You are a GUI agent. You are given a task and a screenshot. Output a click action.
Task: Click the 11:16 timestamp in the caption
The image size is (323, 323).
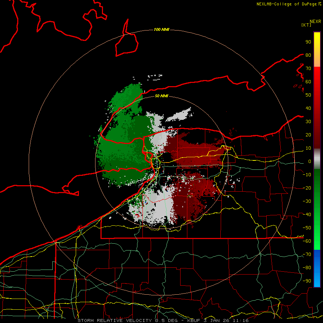[240, 320]
